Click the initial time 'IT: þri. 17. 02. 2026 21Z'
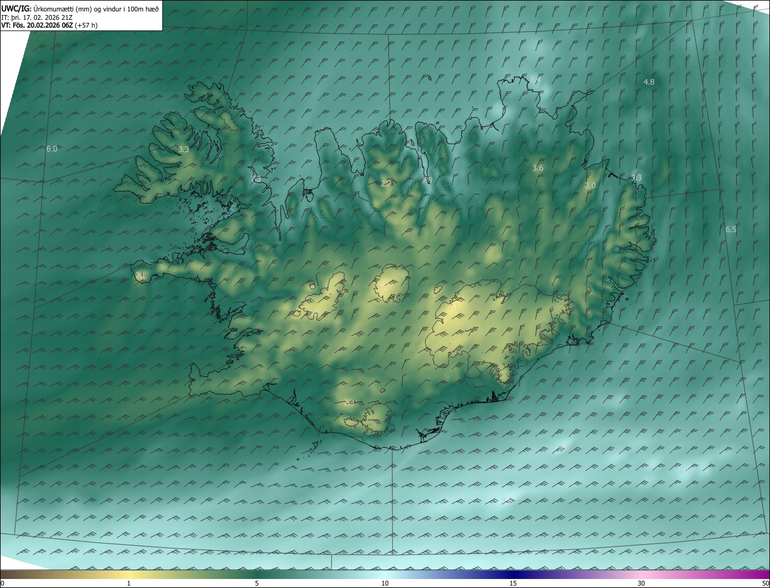Viewport: 770px width, 588px height. pyautogui.click(x=37, y=17)
